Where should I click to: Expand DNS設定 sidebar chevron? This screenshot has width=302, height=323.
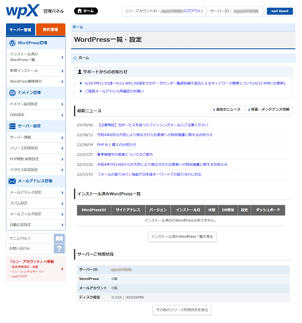click(62, 115)
